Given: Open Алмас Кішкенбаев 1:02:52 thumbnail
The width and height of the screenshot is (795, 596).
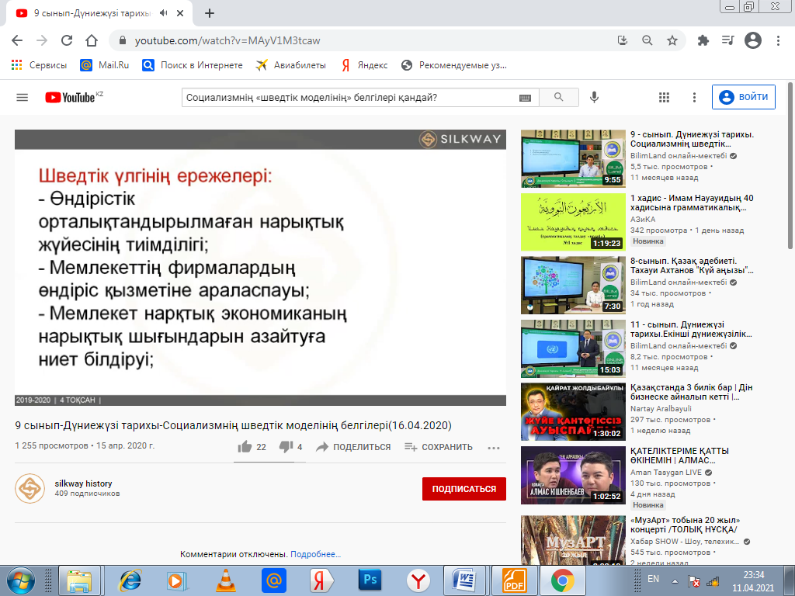Looking at the screenshot, I should tap(574, 475).
